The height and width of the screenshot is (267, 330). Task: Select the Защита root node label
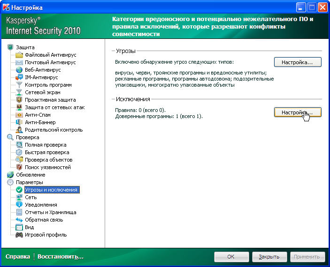[25, 47]
